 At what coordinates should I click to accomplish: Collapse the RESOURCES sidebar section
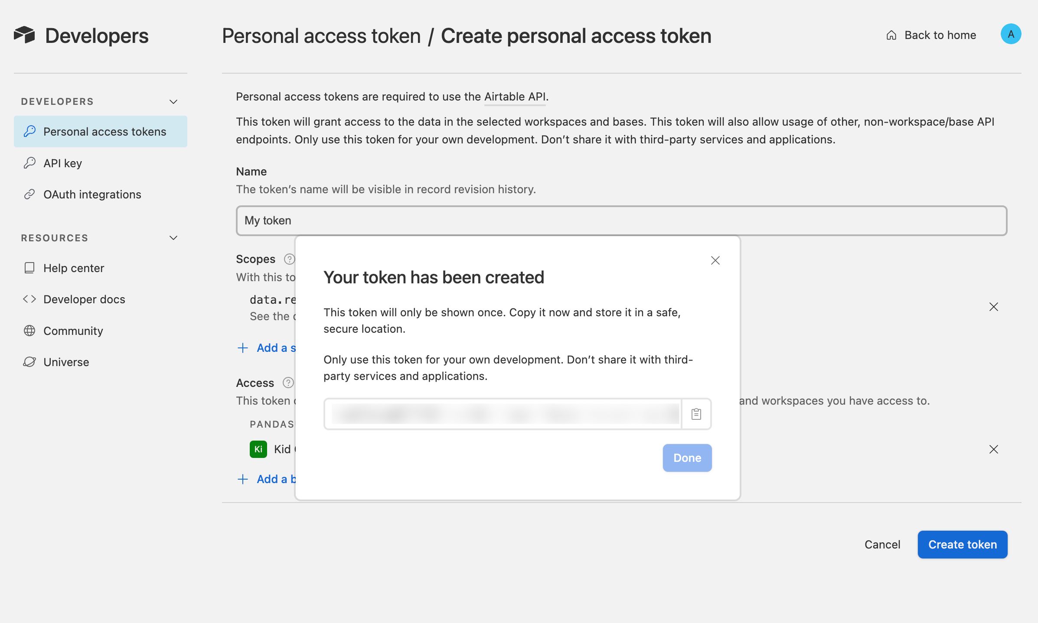pos(173,237)
